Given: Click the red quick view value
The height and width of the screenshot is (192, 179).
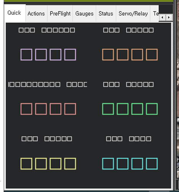Looking at the screenshot, I should coord(48,109).
